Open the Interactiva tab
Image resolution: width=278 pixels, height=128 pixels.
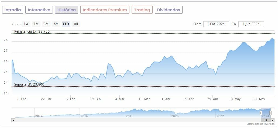pyautogui.click(x=39, y=10)
